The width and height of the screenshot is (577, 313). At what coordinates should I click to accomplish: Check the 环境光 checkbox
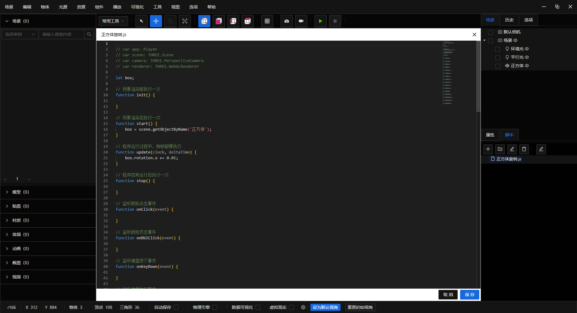(x=498, y=49)
